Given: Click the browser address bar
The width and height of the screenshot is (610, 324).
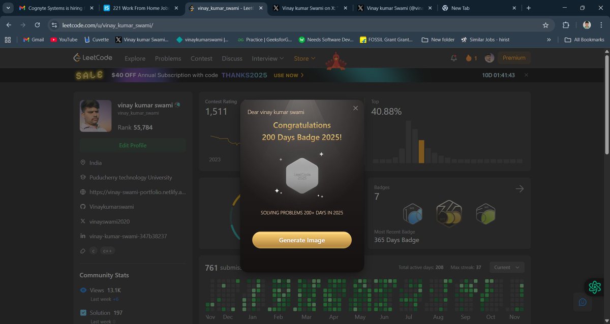Looking at the screenshot, I should 203,24.
